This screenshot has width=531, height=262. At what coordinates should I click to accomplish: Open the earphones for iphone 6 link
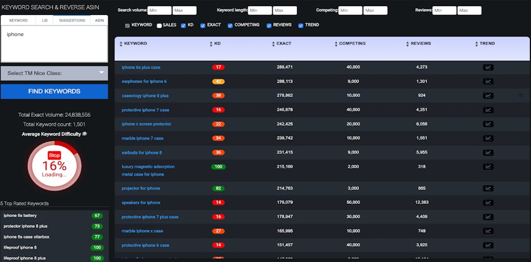point(144,81)
